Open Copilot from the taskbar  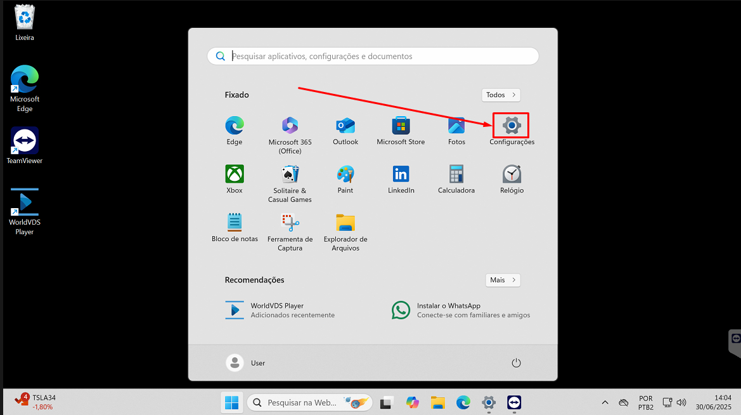coord(413,403)
